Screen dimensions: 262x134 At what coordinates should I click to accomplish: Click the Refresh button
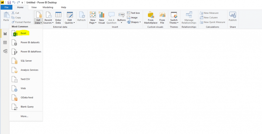[82, 17]
